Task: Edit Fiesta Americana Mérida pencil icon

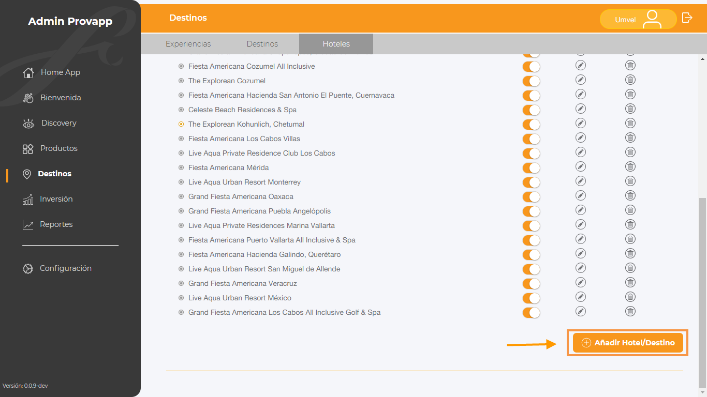Action: click(x=581, y=166)
